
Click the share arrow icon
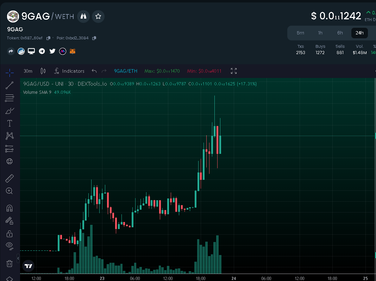coord(11,51)
